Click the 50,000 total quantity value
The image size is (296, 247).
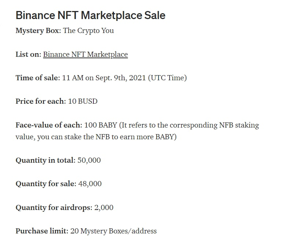point(89,160)
